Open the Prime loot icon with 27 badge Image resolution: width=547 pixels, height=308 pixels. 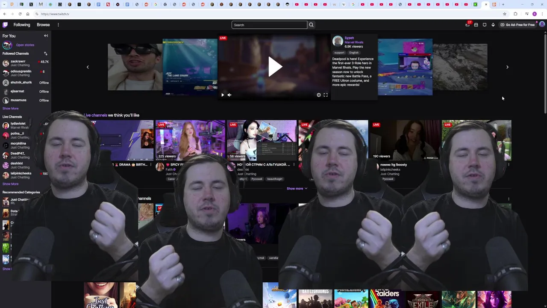pyautogui.click(x=468, y=25)
